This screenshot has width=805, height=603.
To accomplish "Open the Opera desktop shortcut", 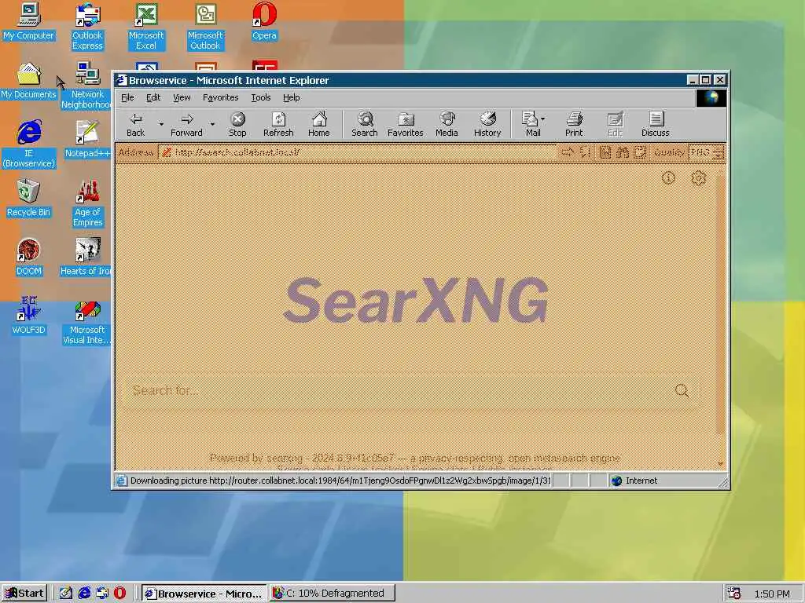I will click(x=264, y=21).
